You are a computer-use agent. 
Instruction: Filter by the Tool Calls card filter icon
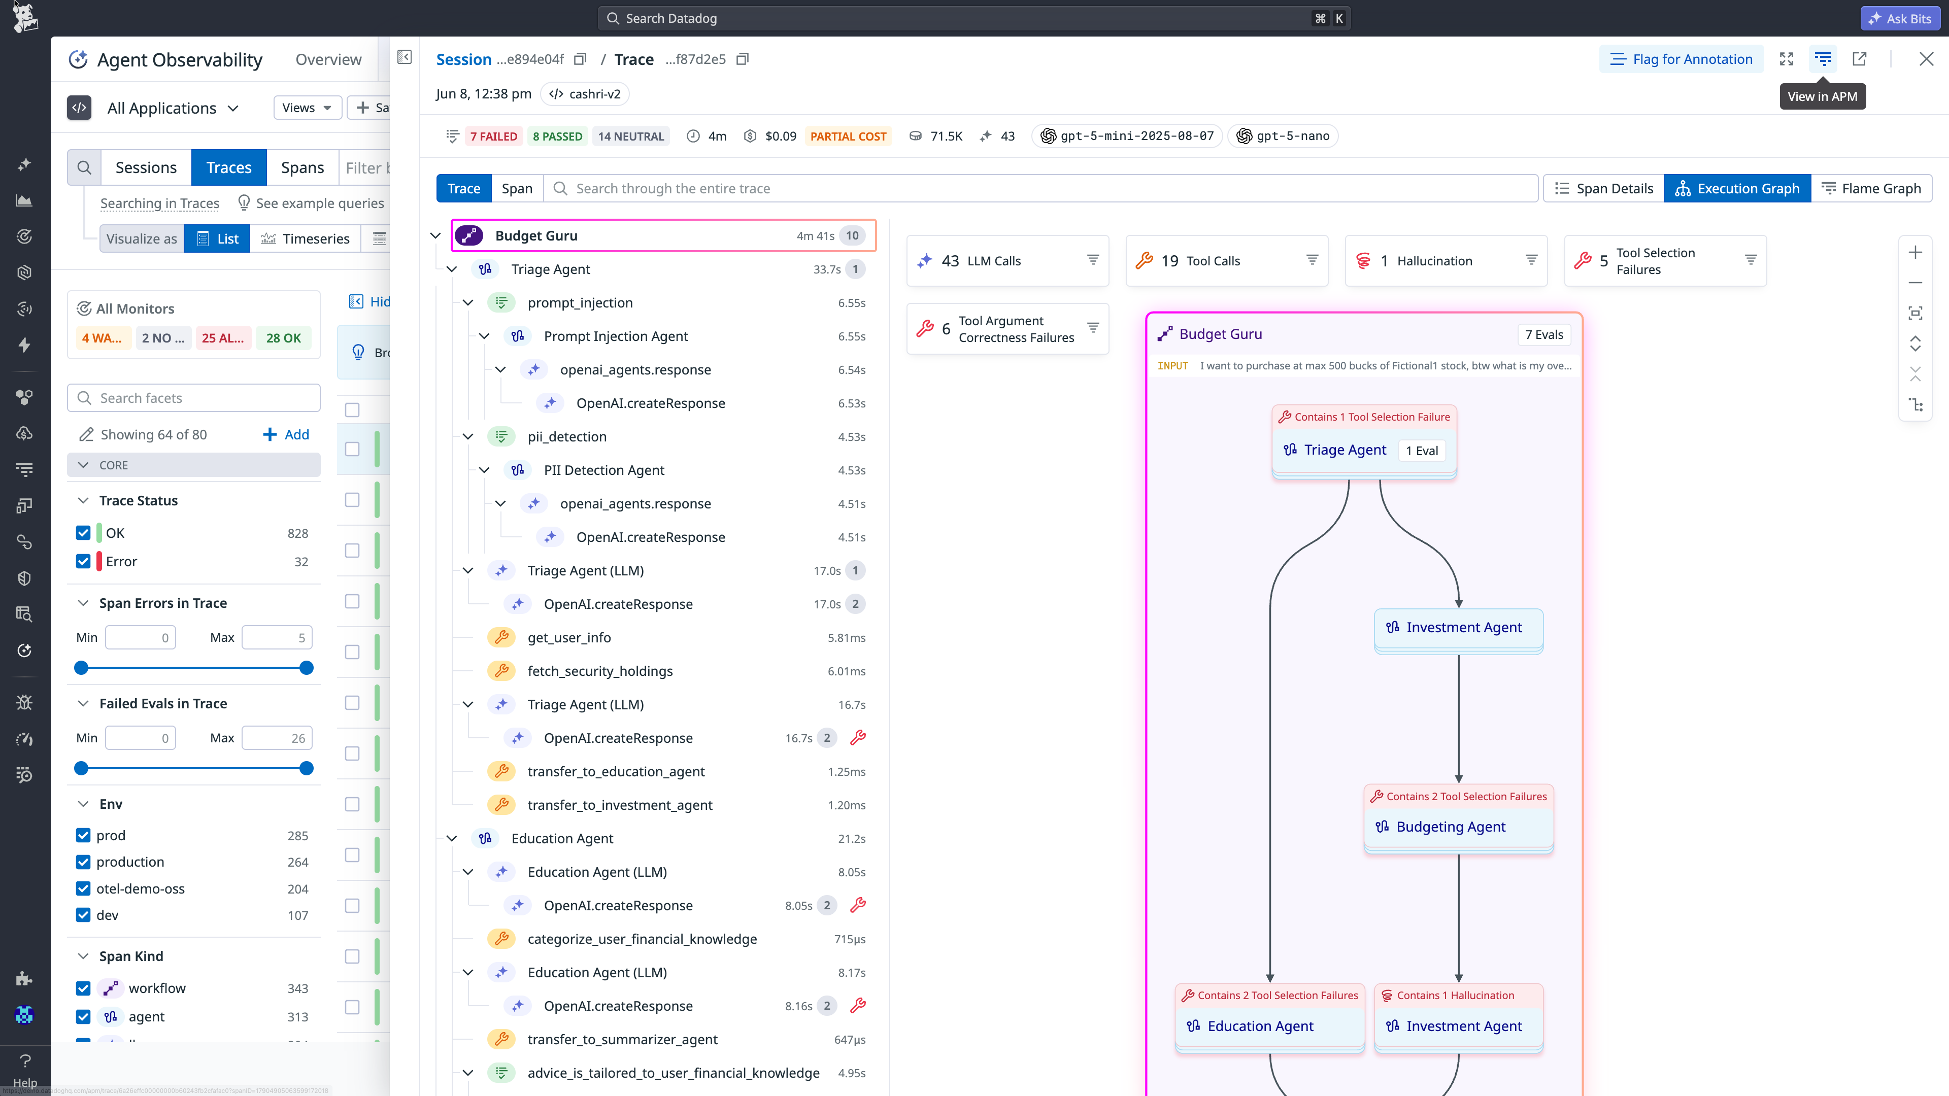click(1312, 260)
